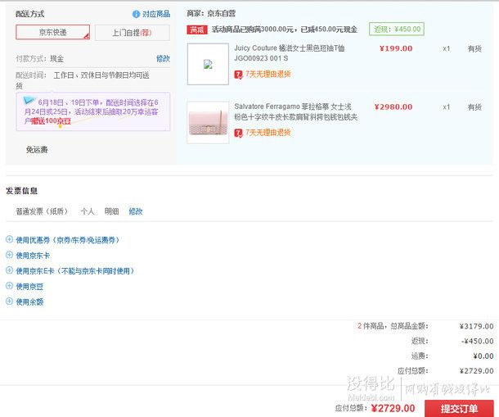This screenshot has width=499, height=417.
Task: Expand 使用京东E卡 section
Action: (x=75, y=271)
